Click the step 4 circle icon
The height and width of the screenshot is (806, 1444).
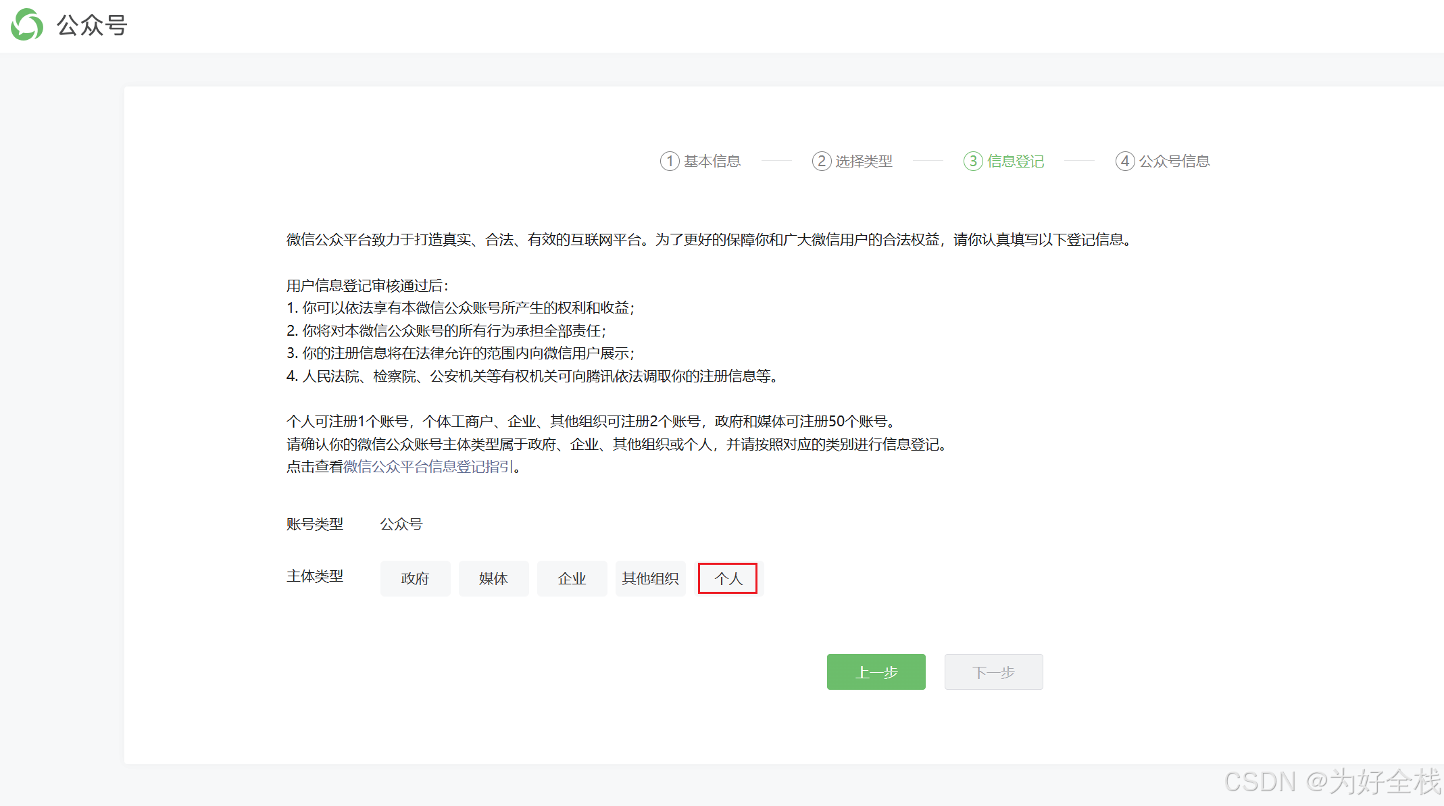point(1124,161)
